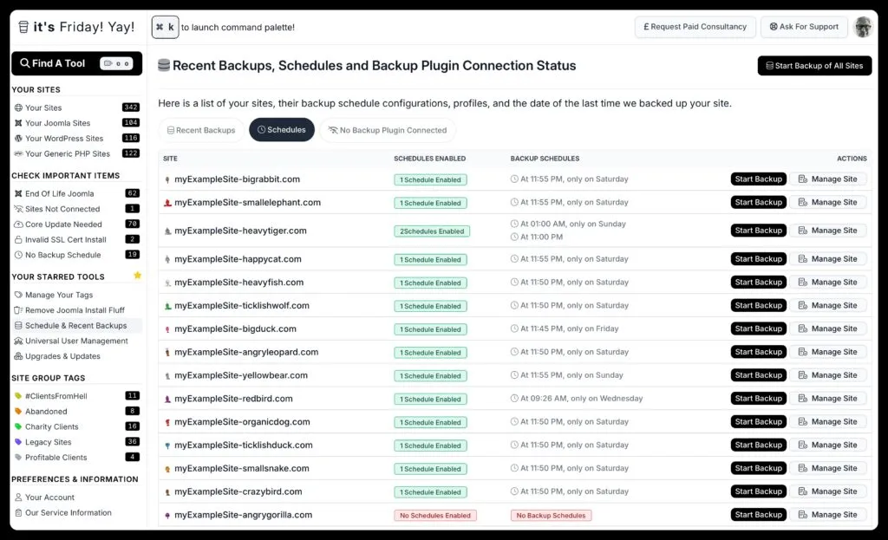This screenshot has height=540, width=888.
Task: Click the star icon next to Your Starred Tools
Action: (136, 276)
